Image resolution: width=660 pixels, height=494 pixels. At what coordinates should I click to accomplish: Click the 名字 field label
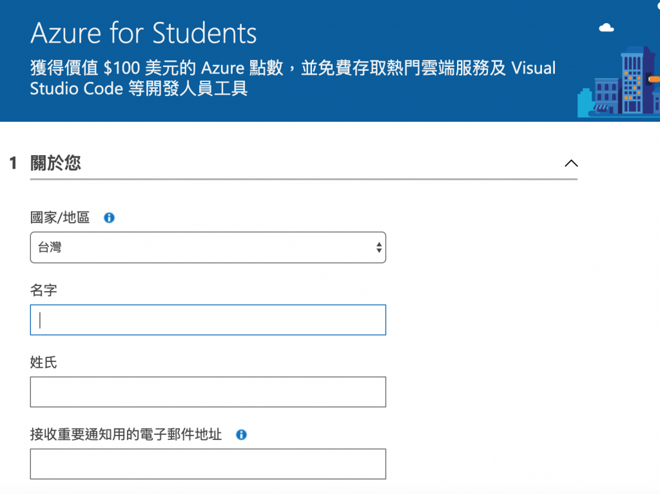click(44, 290)
